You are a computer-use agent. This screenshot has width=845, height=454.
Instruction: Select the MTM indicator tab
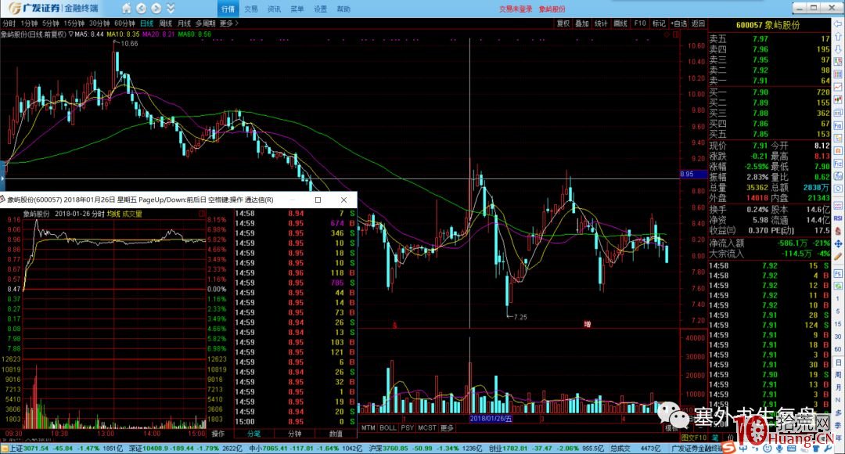coord(368,427)
